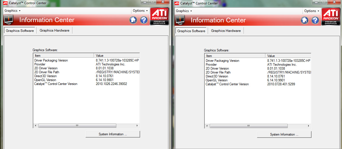Switch to Graphics Hardware tab in left window

pyautogui.click(x=55, y=30)
